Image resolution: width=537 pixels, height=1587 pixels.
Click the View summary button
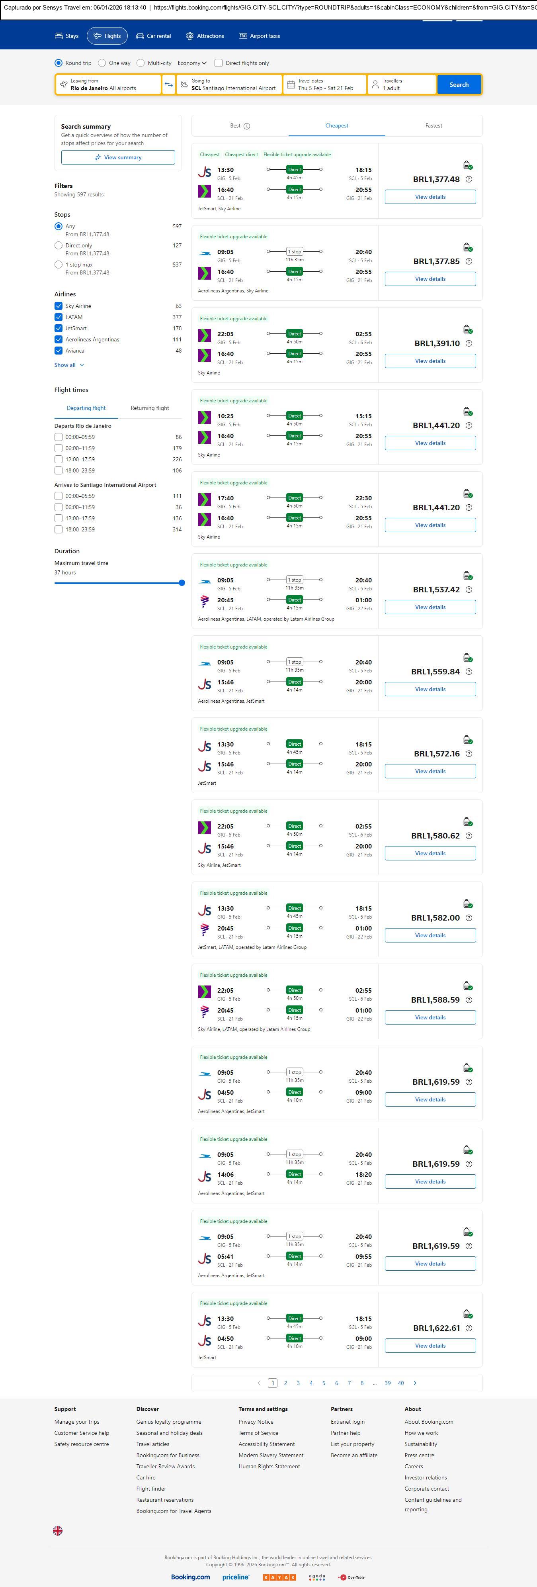pos(117,158)
